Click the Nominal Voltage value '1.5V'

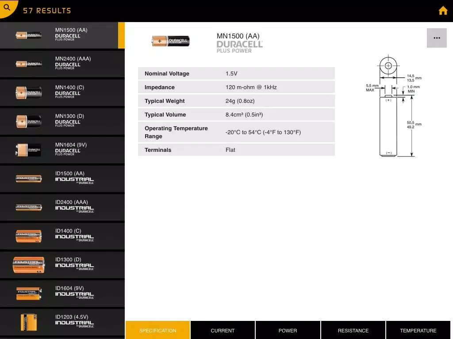tap(231, 74)
